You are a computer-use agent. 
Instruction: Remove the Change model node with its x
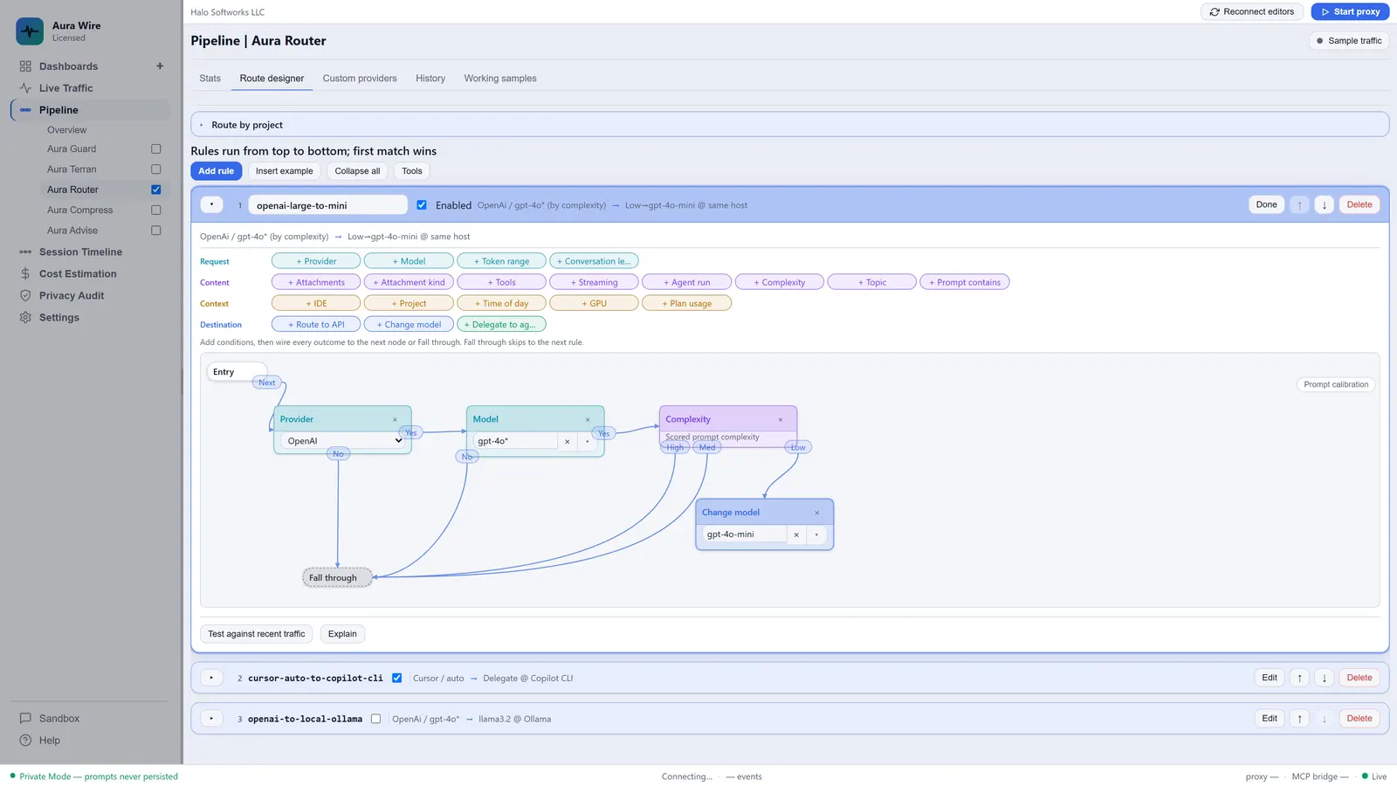pos(817,514)
